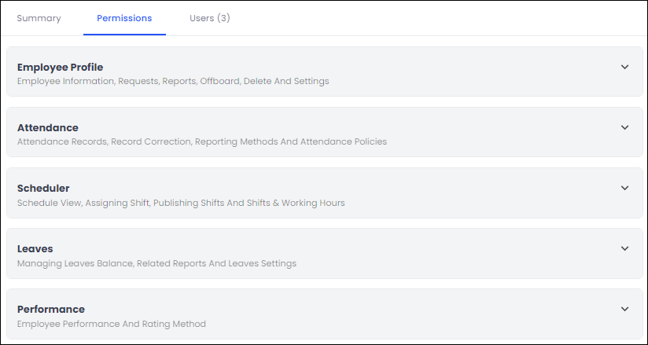
Task: Click the Employee Profile heading
Action: pos(60,68)
